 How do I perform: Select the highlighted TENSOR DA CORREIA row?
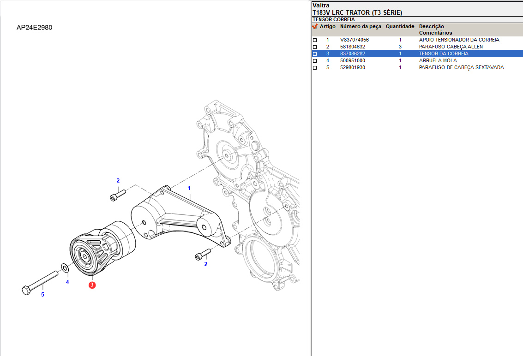[443, 54]
